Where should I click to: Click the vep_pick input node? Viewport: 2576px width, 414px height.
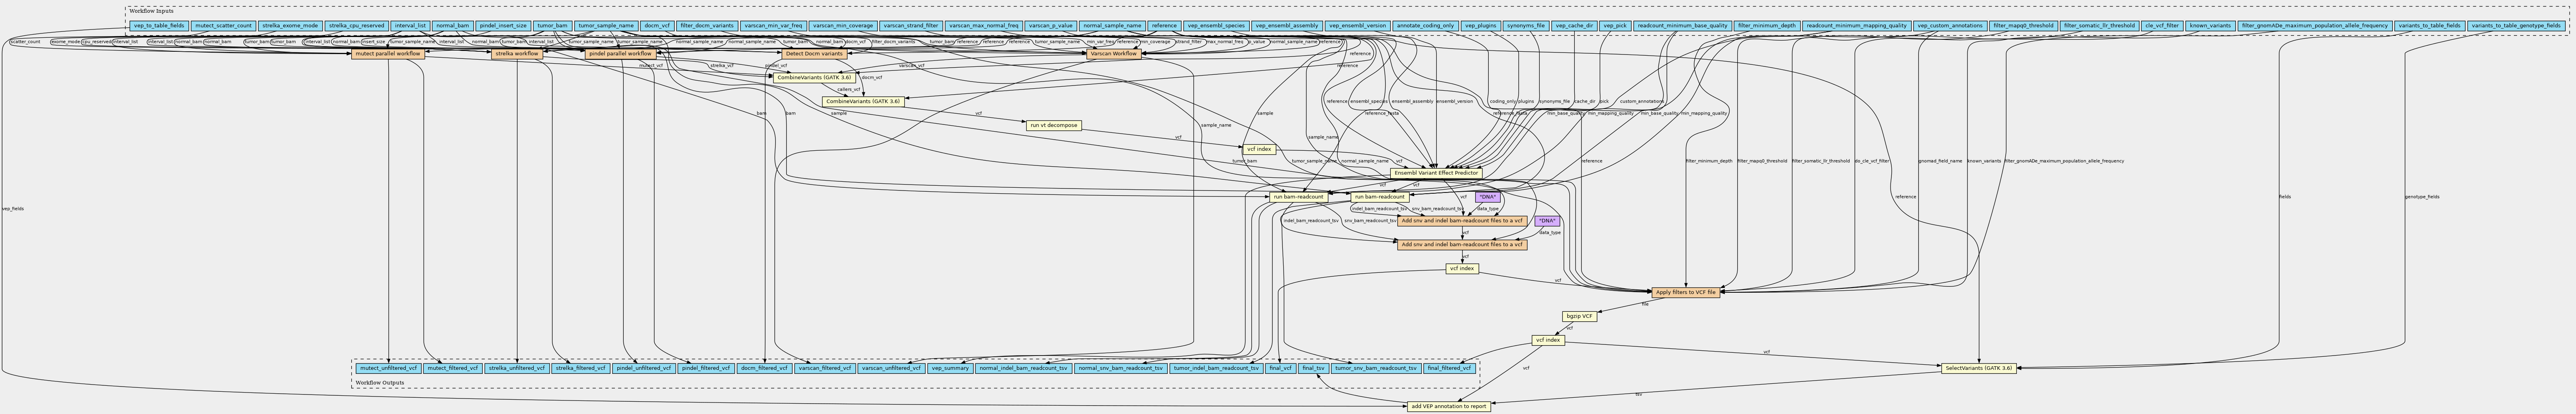pos(1615,25)
